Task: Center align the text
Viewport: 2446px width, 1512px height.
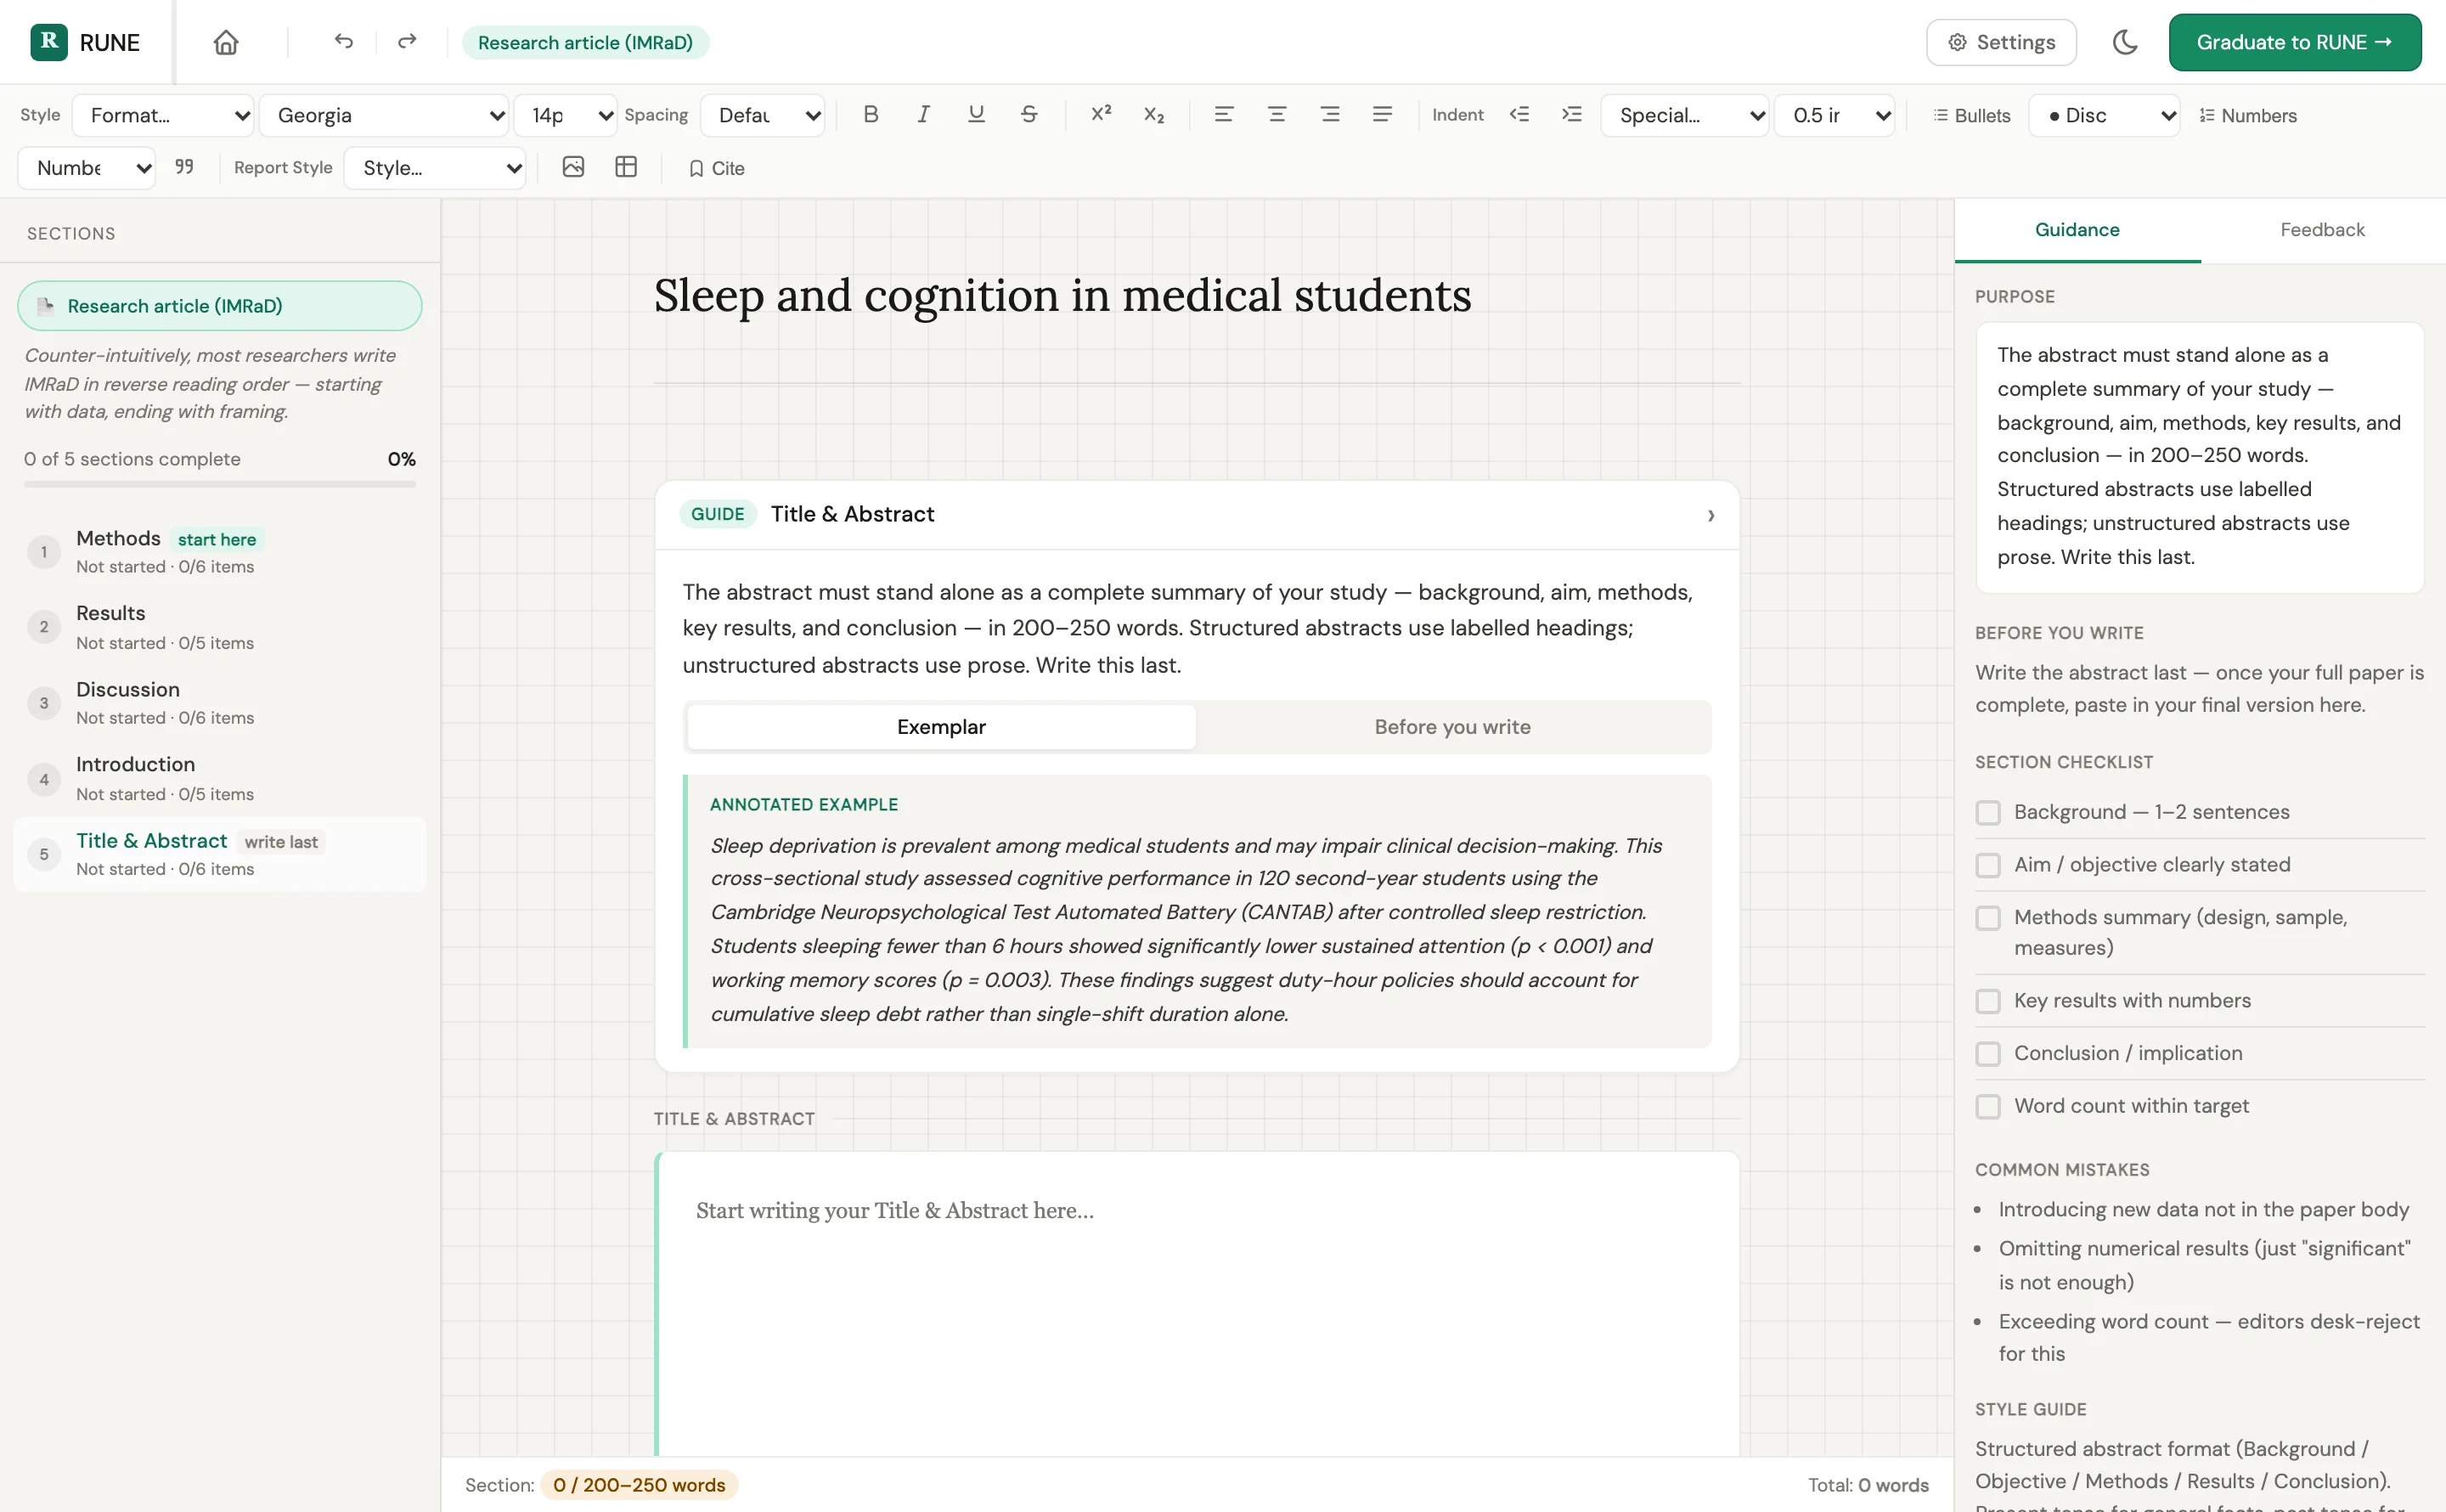Action: click(1277, 115)
